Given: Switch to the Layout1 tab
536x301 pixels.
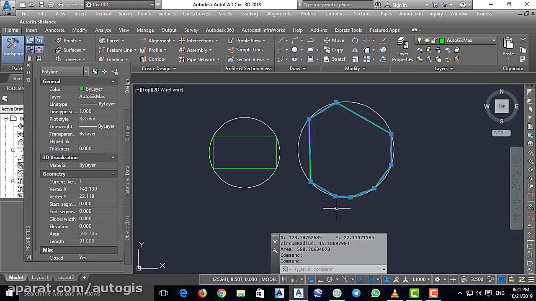Looking at the screenshot, I should [x=40, y=278].
